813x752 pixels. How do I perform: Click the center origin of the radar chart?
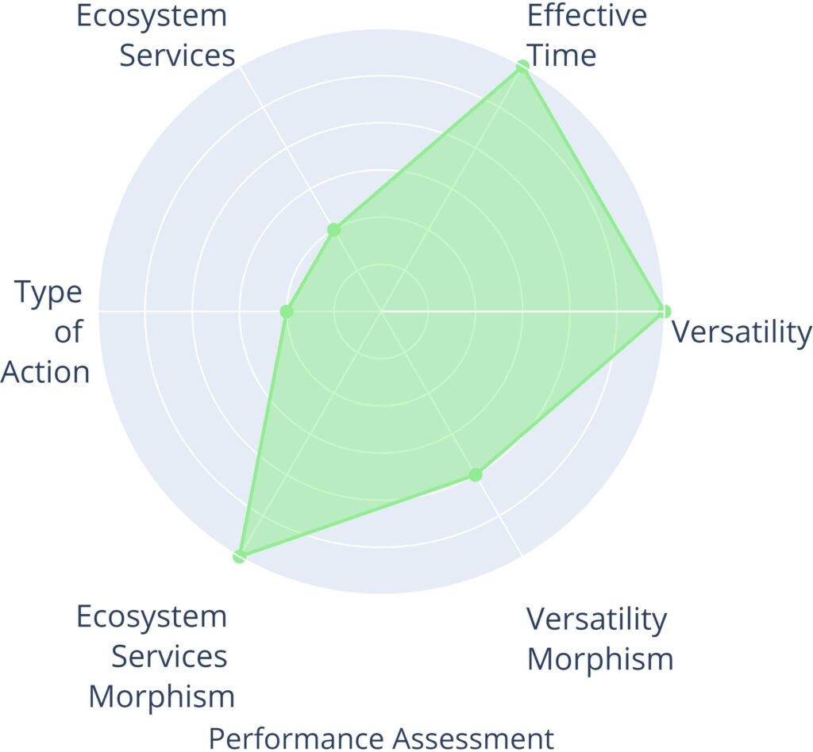pyautogui.click(x=381, y=312)
